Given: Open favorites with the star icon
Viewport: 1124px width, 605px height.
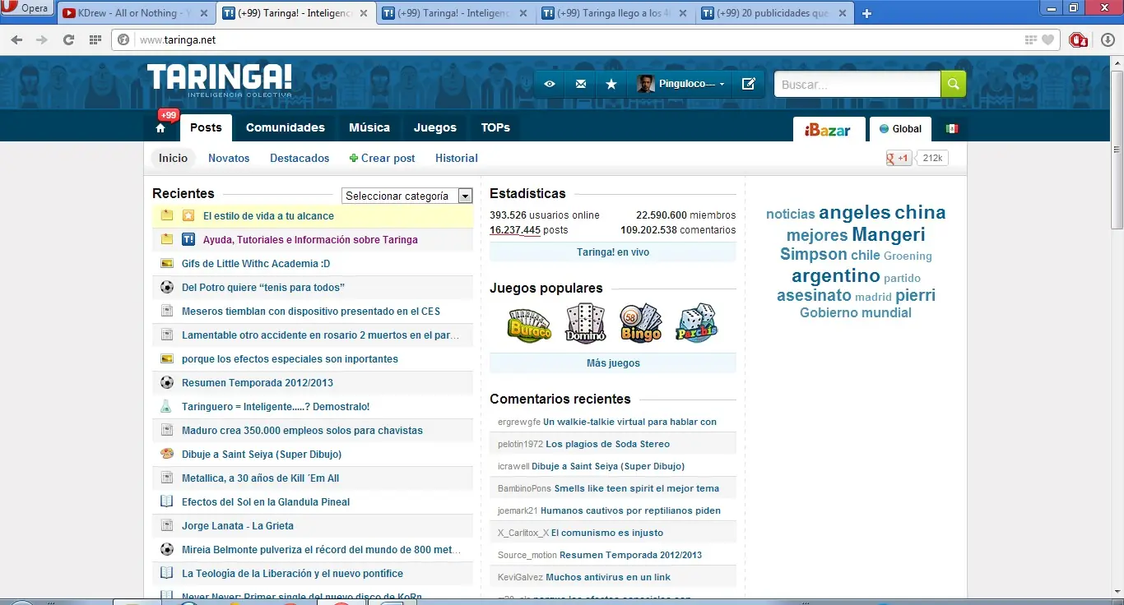Looking at the screenshot, I should coord(611,84).
